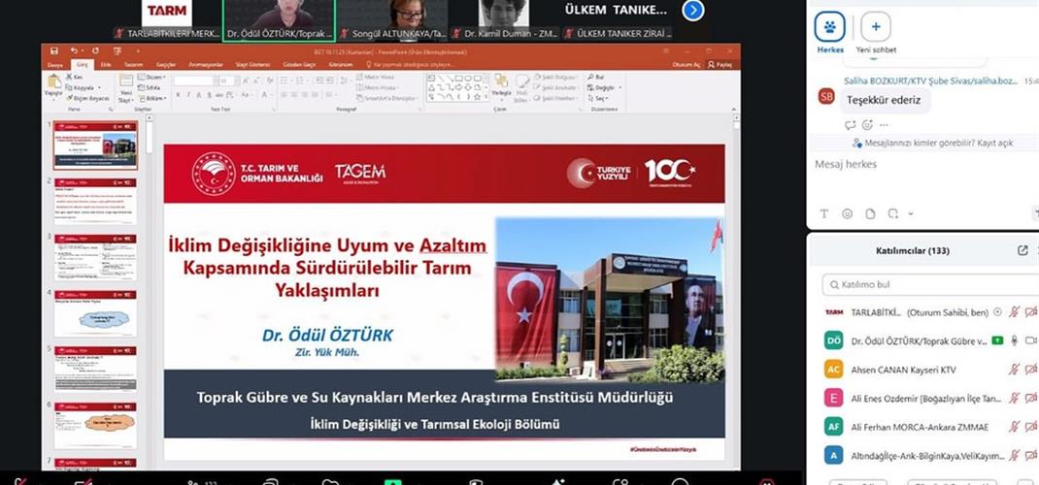Add emoji reaction to Teşekkür ederiz message
Image resolution: width=1039 pixels, height=485 pixels.
(867, 125)
